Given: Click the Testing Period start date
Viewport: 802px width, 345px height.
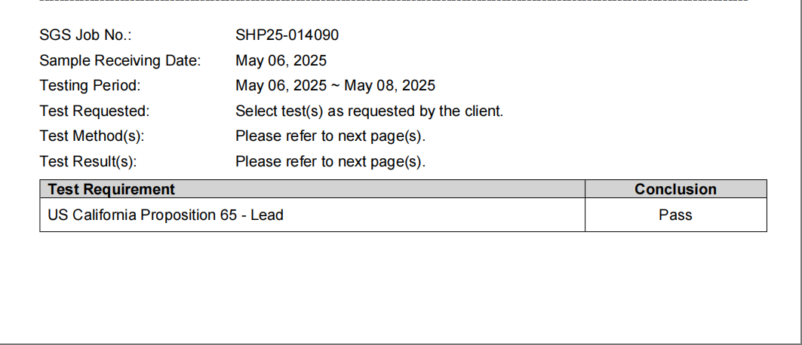Looking at the screenshot, I should (x=281, y=86).
